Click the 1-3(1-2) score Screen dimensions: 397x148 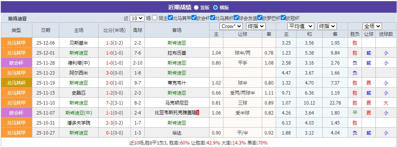tap(114, 43)
